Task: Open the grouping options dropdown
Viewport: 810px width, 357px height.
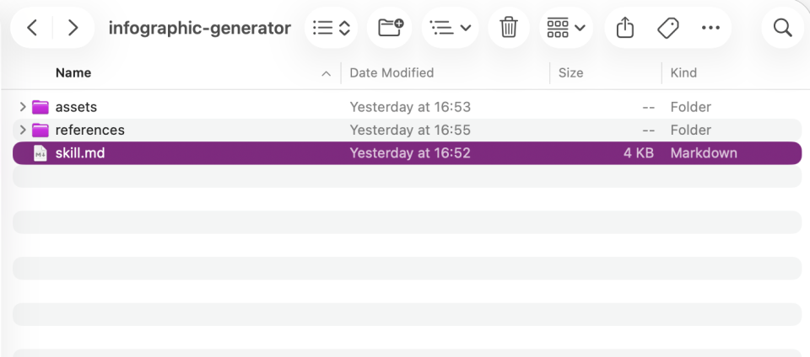Action: 450,28
